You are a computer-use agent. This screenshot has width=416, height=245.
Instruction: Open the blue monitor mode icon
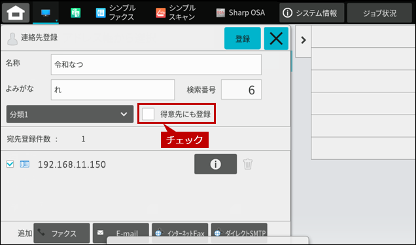click(46, 12)
